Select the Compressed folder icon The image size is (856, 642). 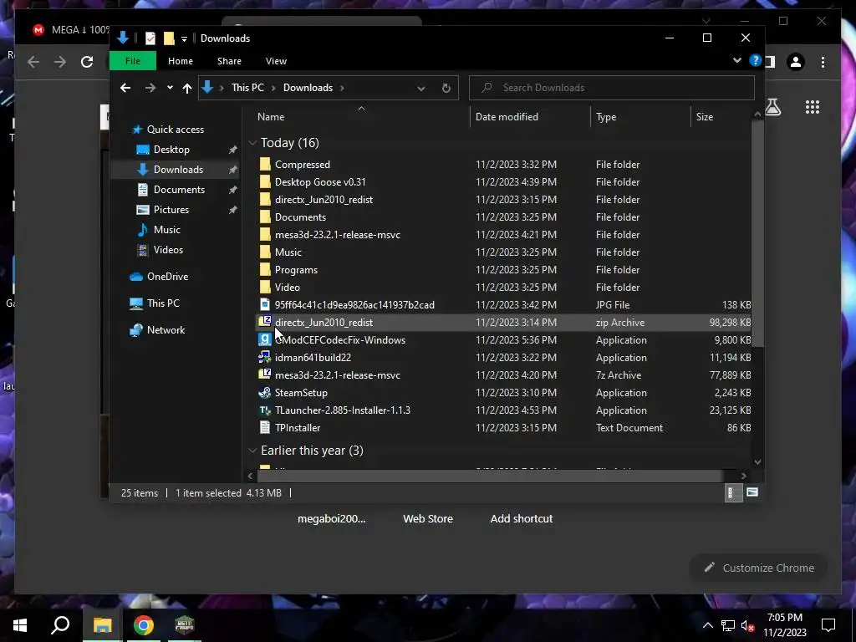(265, 165)
